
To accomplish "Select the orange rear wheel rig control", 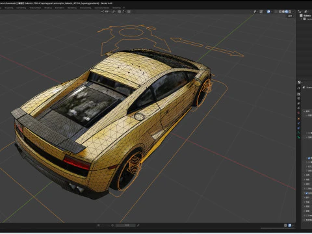I will (135, 166).
